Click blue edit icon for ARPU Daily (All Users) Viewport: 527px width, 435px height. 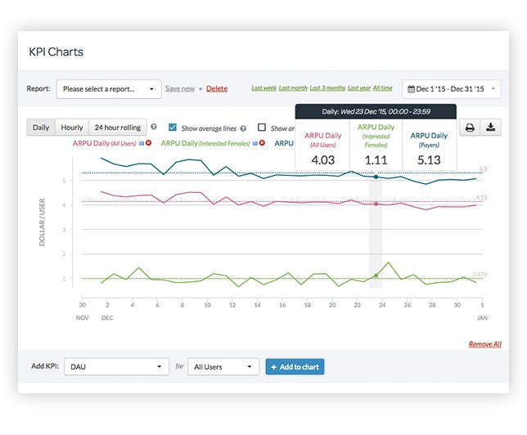142,143
